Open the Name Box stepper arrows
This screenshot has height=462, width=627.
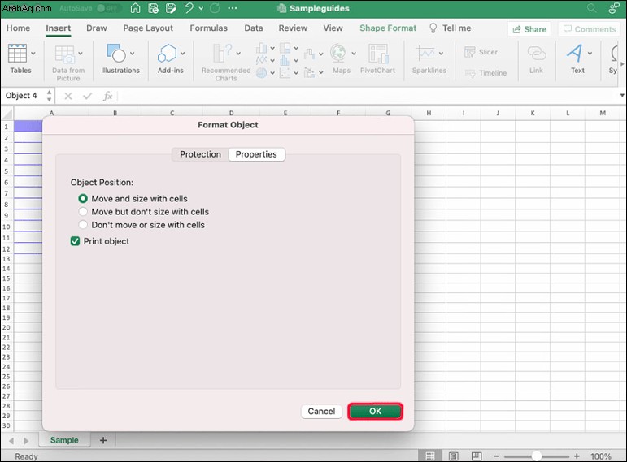click(49, 96)
